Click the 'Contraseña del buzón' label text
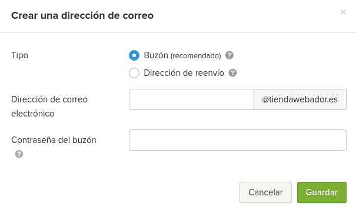 [54, 140]
